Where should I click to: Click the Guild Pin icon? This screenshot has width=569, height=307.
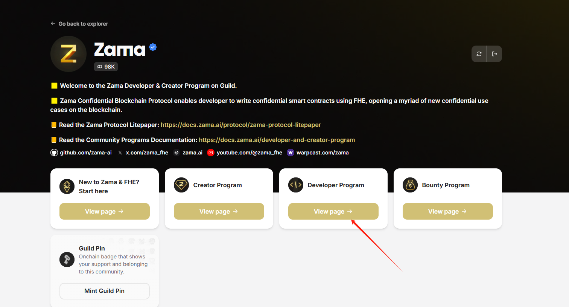[x=67, y=260]
